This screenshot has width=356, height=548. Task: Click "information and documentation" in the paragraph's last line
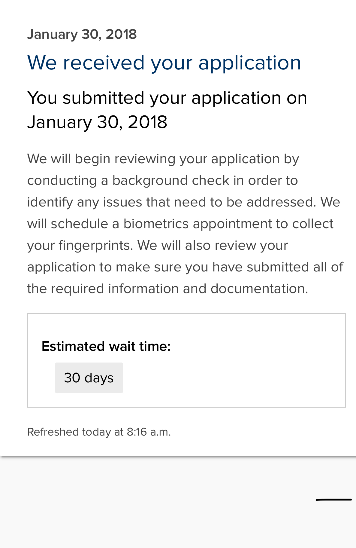coord(208,289)
